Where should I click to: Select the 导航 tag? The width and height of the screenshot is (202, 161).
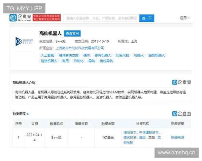coord(92,61)
